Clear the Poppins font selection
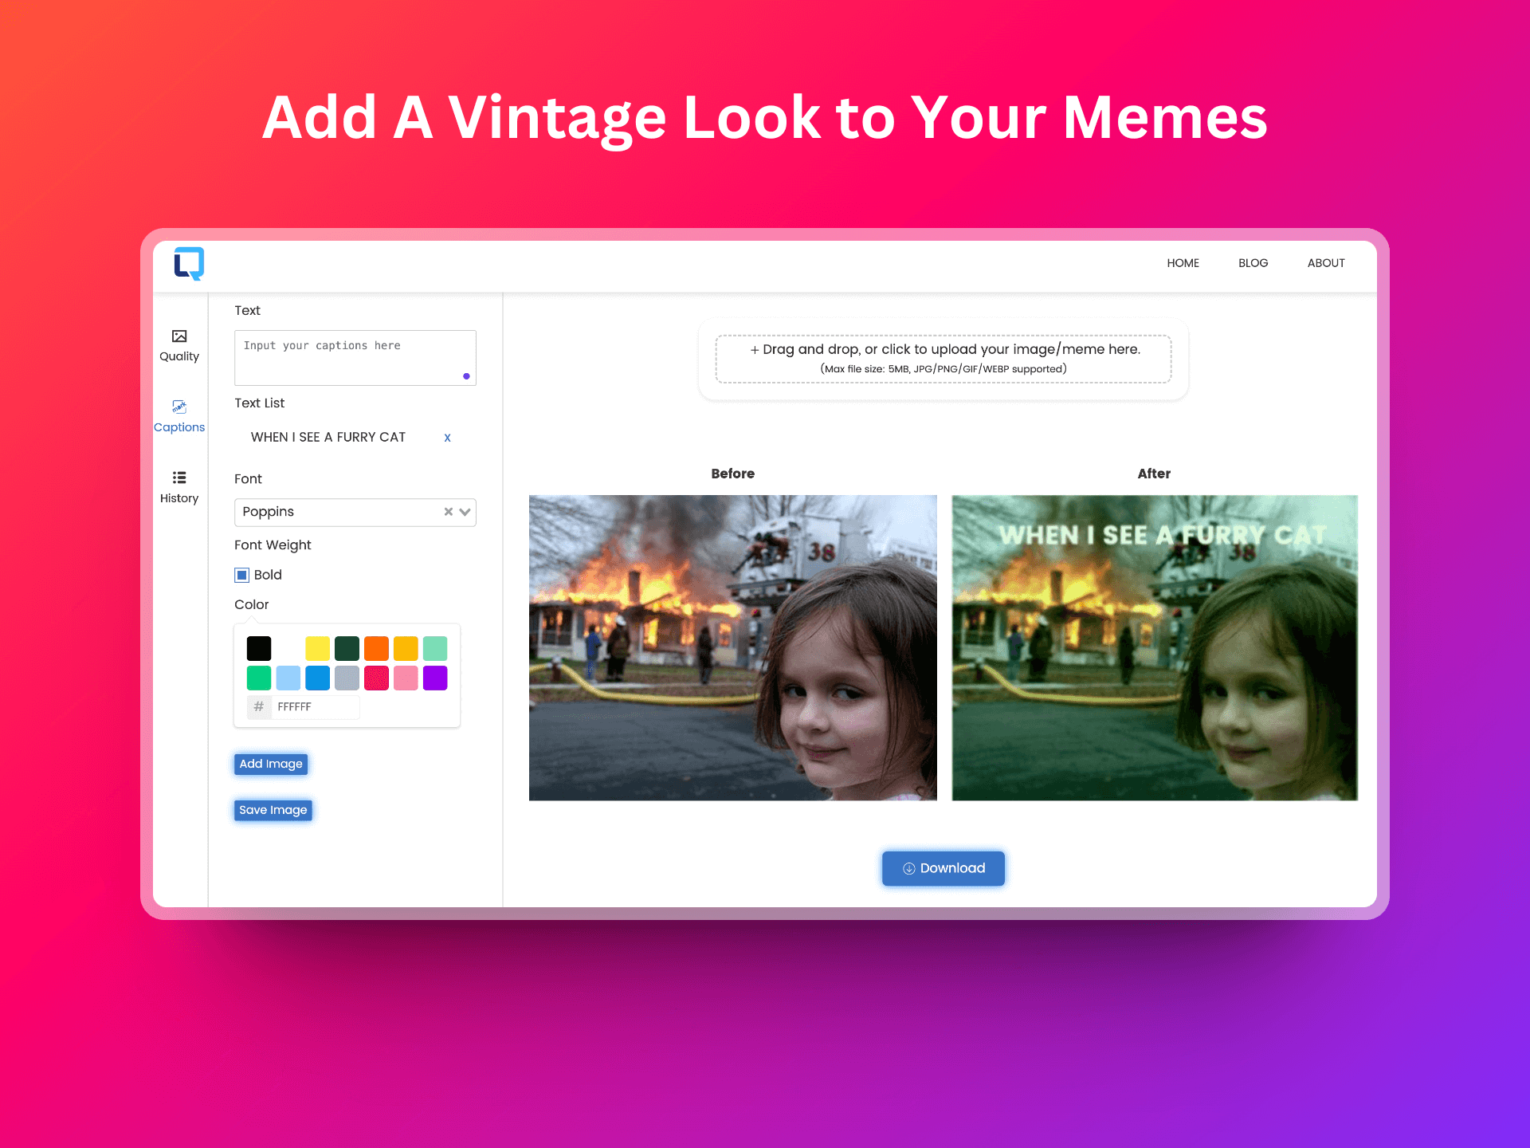Image resolution: width=1530 pixels, height=1148 pixels. point(448,512)
